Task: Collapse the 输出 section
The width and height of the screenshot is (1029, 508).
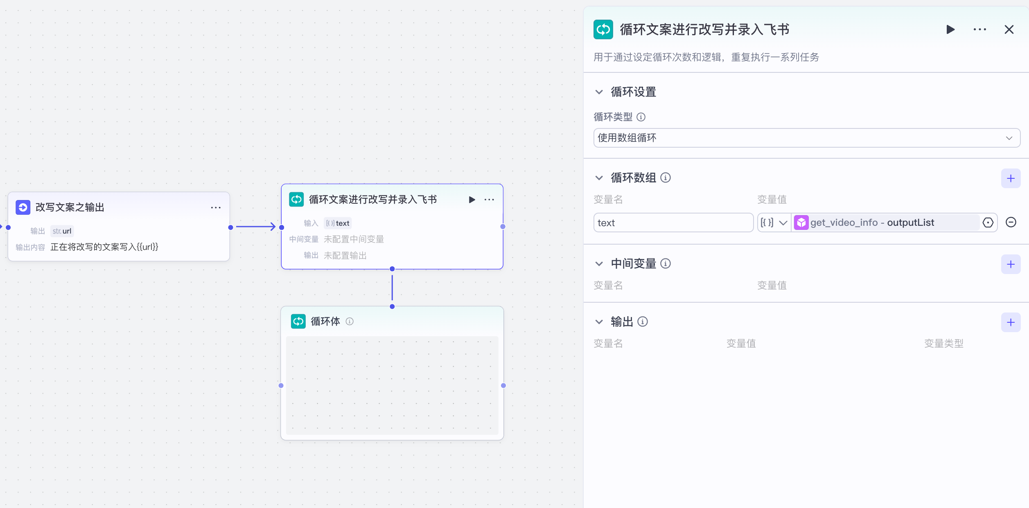Action: click(599, 322)
